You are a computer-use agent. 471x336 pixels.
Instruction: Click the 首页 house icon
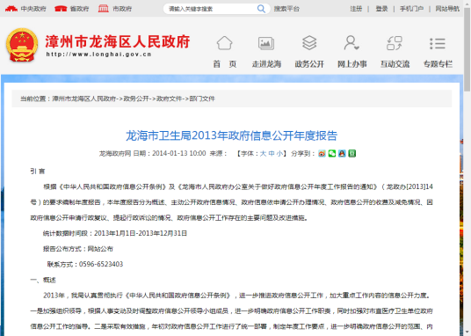(224, 43)
